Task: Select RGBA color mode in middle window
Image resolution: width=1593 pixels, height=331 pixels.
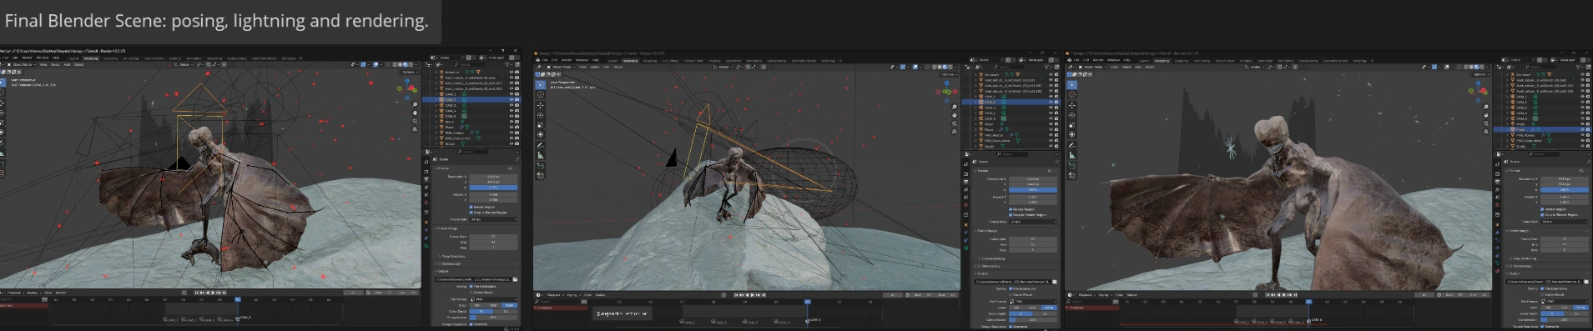Action: point(1049,308)
